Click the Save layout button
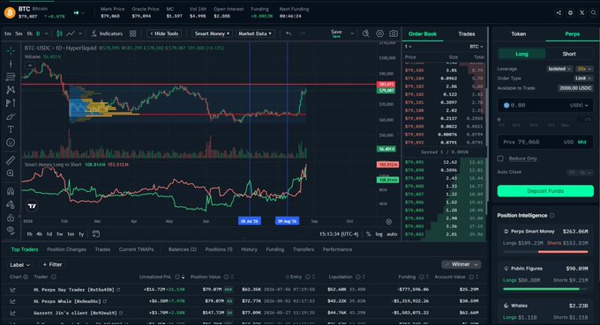 tap(336, 33)
